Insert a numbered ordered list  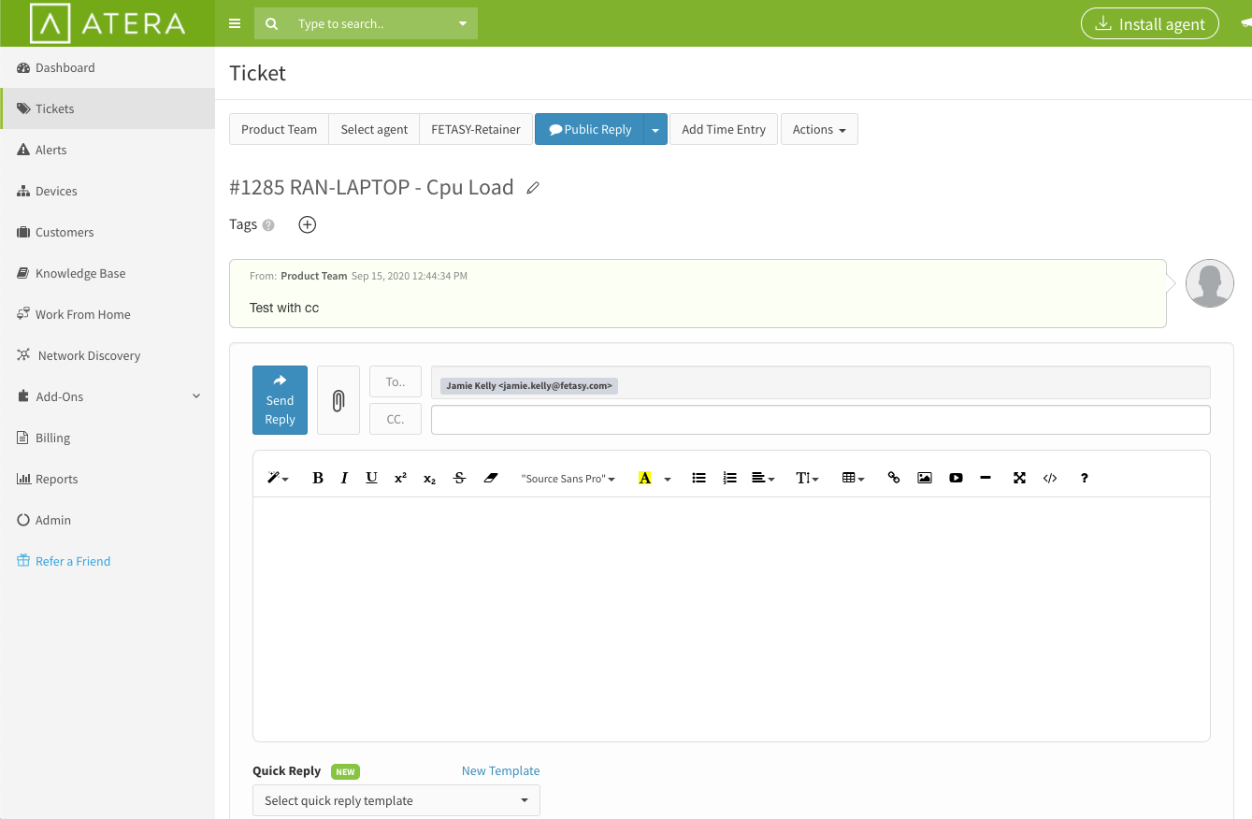click(730, 478)
